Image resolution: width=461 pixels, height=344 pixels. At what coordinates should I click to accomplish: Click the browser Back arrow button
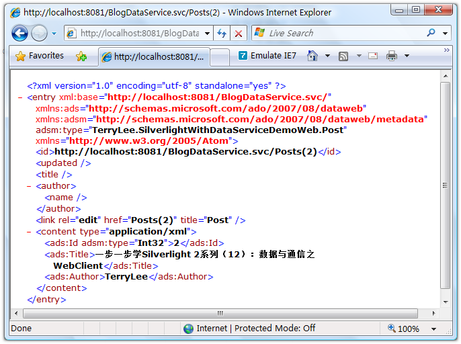tap(19, 33)
